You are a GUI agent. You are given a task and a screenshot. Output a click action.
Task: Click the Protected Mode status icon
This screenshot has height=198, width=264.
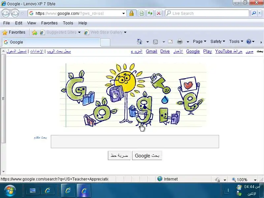pos(217,180)
